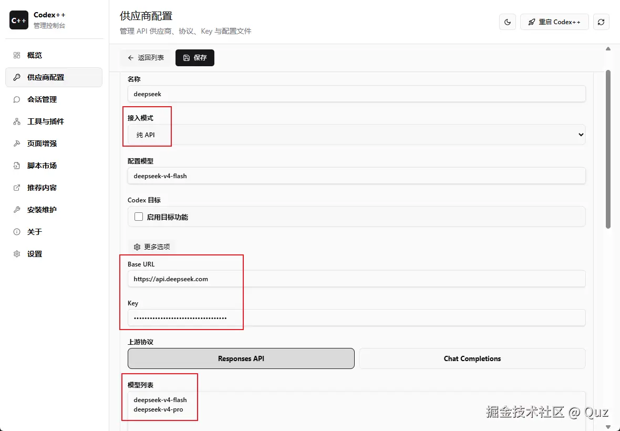Click the back arrow icon
This screenshot has height=431, width=620.
pos(131,58)
